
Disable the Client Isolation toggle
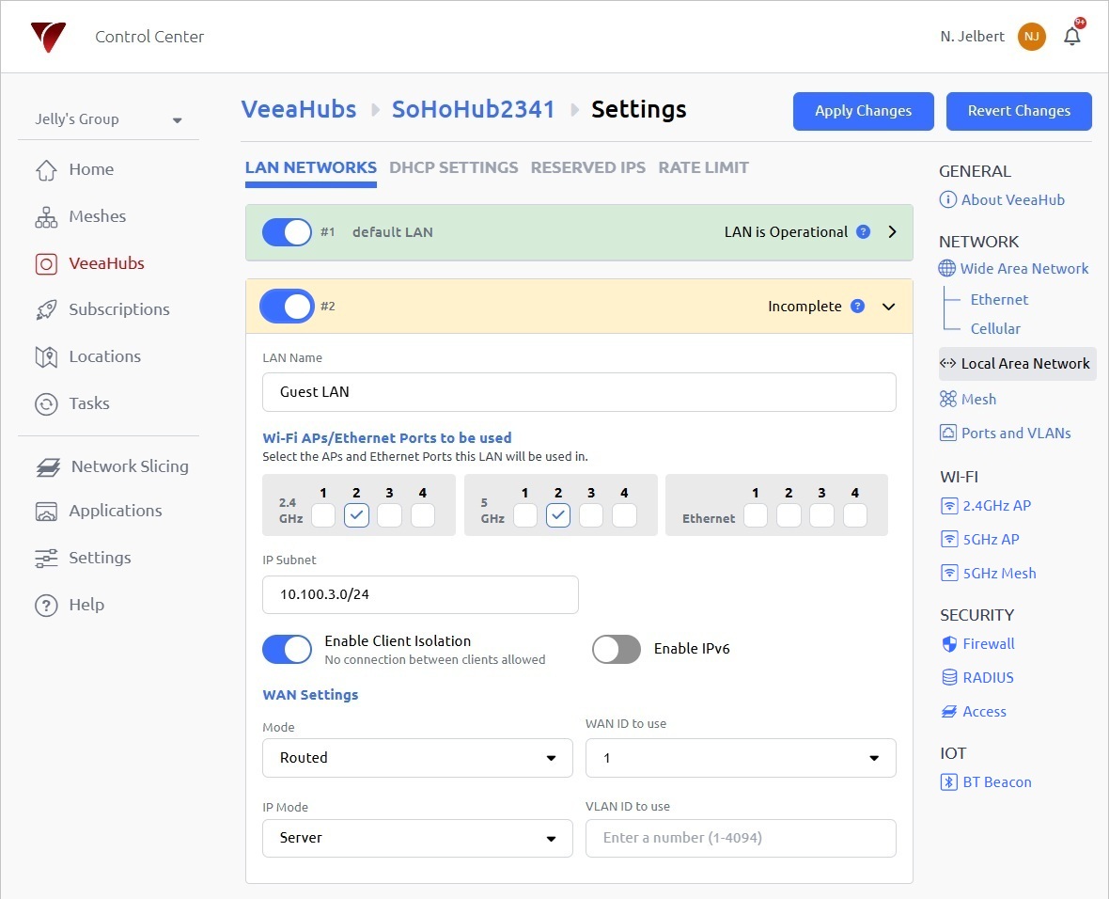288,649
